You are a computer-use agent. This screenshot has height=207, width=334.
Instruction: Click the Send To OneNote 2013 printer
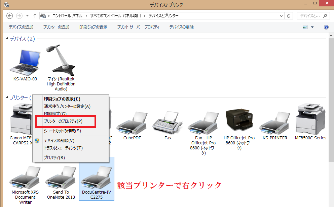pyautogui.click(x=61, y=178)
